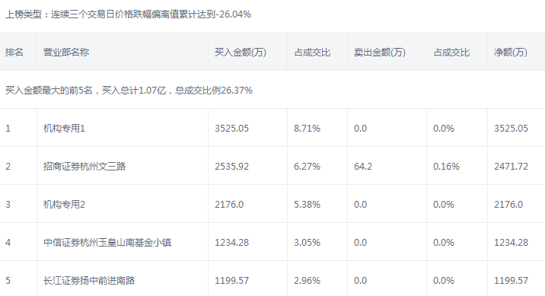Click sell share 0.16%

click(x=446, y=167)
